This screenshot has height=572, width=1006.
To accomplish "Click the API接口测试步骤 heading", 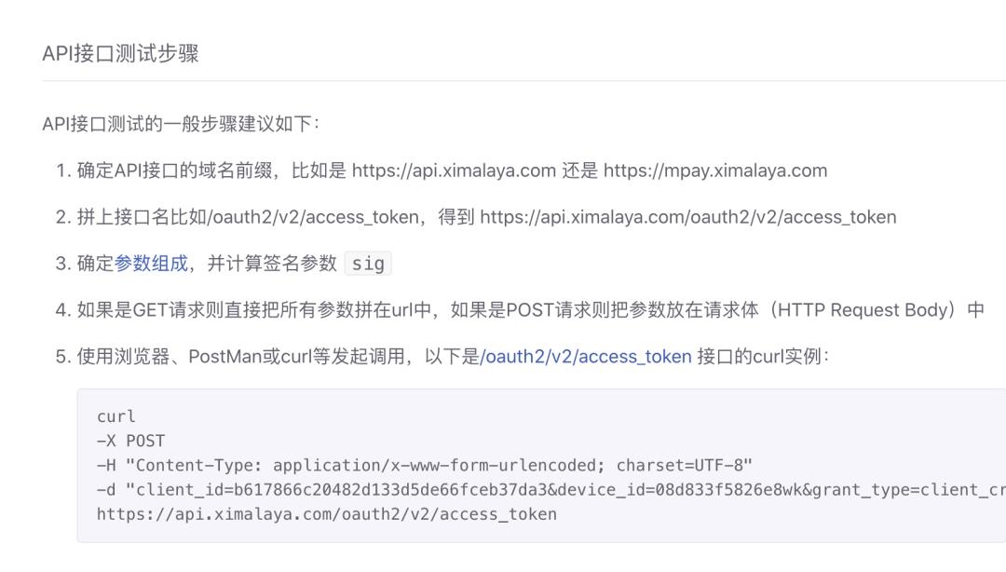I will click(x=120, y=53).
